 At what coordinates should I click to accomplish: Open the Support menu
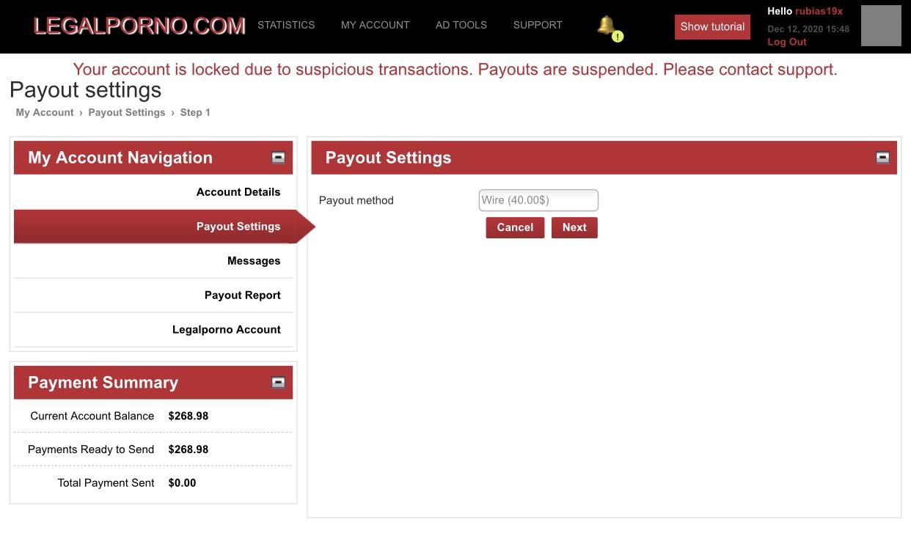(x=537, y=25)
